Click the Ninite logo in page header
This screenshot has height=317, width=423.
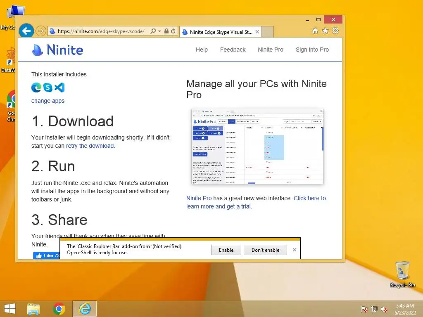pyautogui.click(x=57, y=50)
